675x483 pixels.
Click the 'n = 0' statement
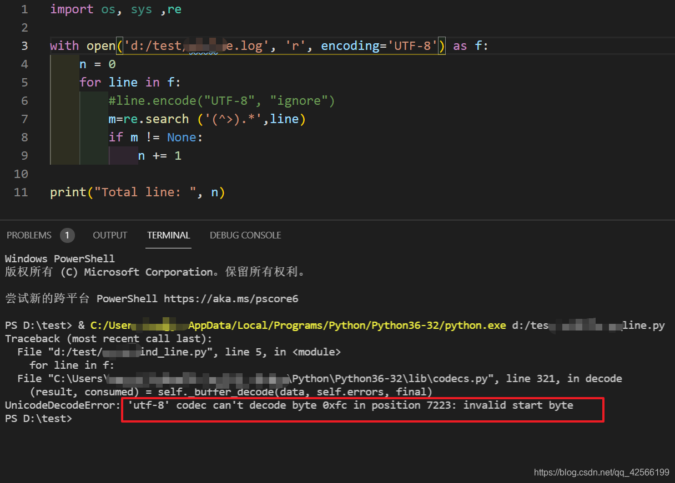point(97,64)
